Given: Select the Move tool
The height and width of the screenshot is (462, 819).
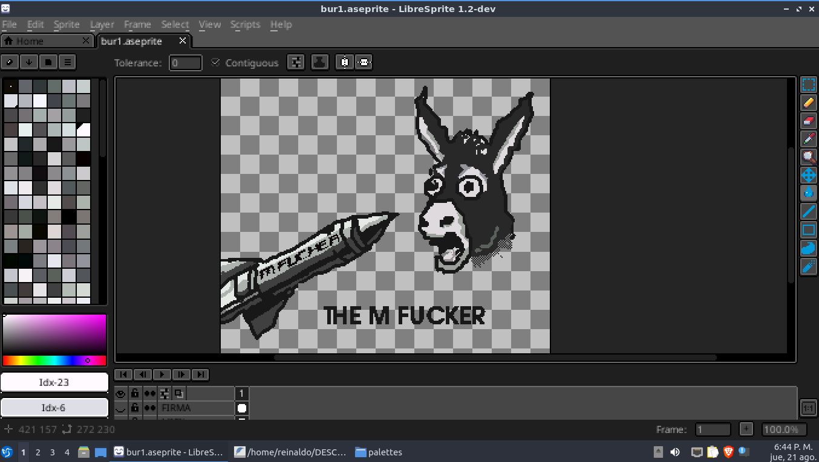Looking at the screenshot, I should tap(809, 175).
